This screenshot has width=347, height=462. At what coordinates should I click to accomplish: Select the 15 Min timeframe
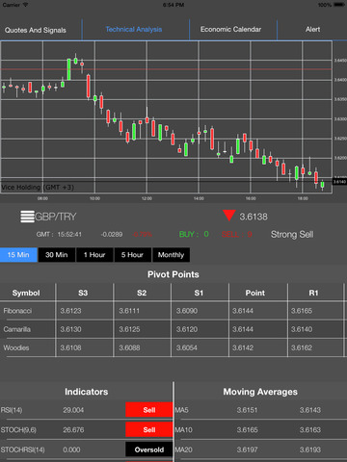pyautogui.click(x=18, y=255)
